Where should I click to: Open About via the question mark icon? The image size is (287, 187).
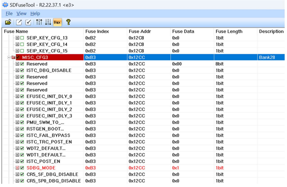click(x=68, y=22)
